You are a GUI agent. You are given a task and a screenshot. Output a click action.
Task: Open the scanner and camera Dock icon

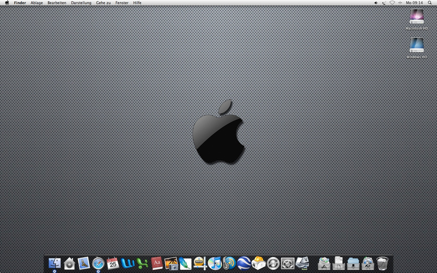(302, 263)
